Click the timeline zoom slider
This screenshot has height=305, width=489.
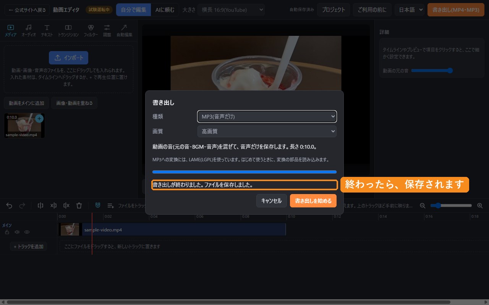(x=451, y=205)
